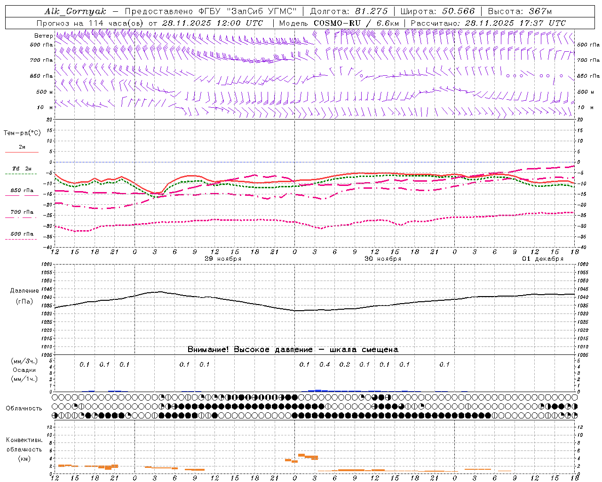Click the 30 ноября date label

click(x=383, y=259)
